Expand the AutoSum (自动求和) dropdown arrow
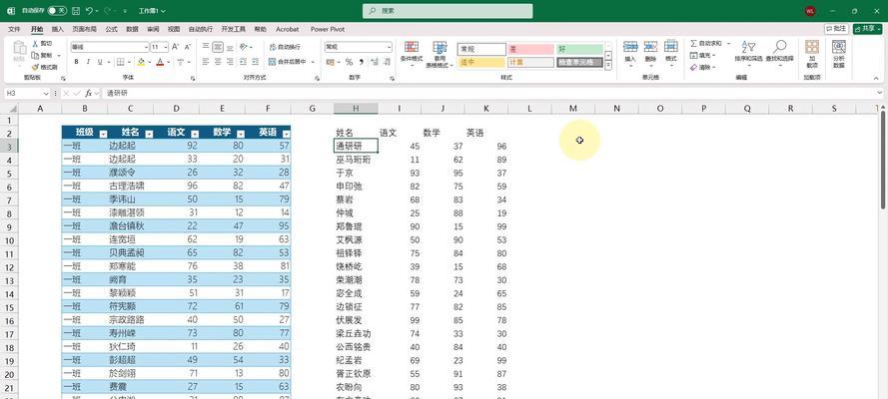The width and height of the screenshot is (888, 399). click(728, 44)
